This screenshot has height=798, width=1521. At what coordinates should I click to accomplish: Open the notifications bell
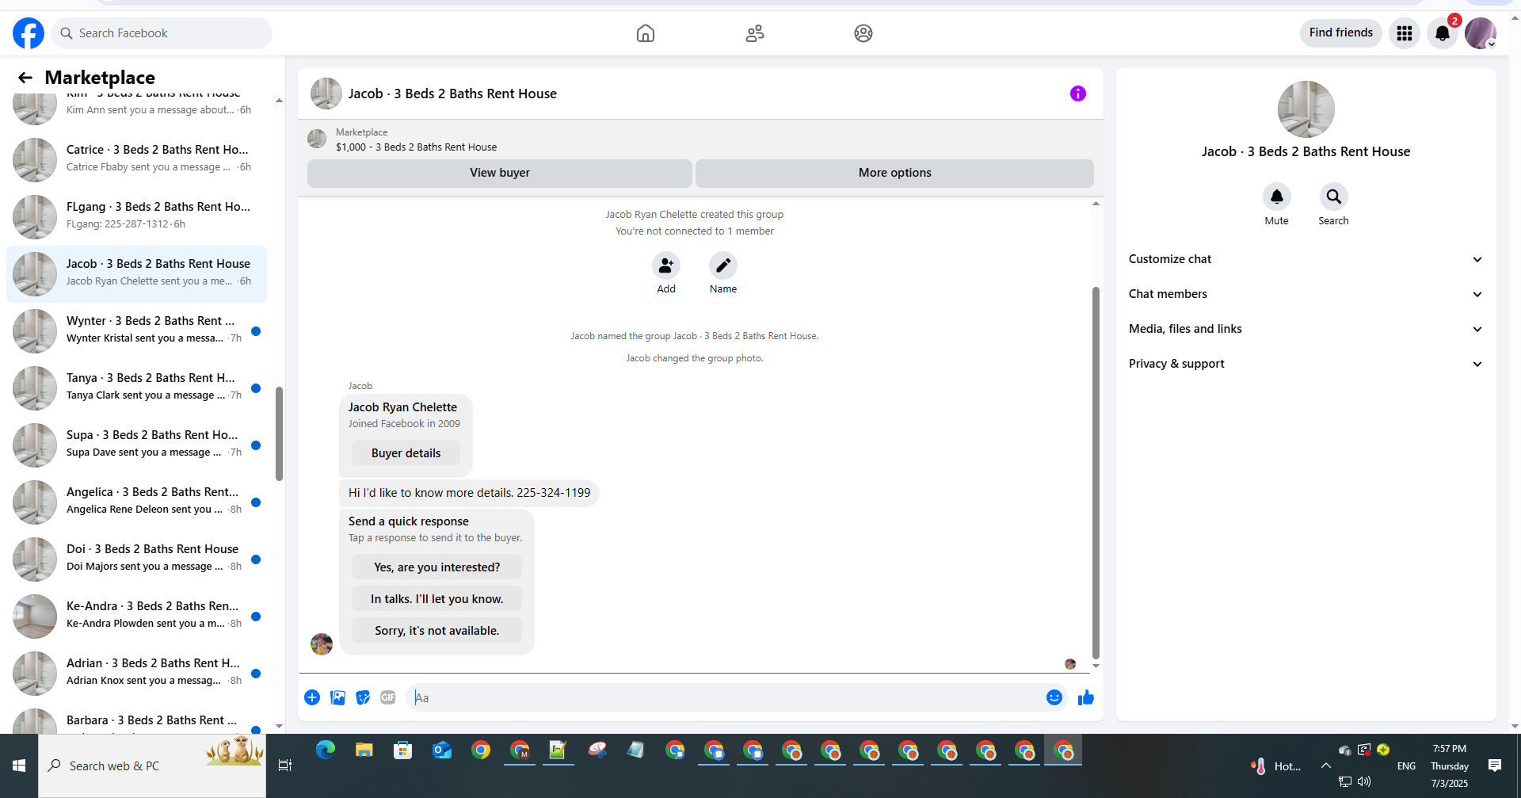pyautogui.click(x=1443, y=33)
